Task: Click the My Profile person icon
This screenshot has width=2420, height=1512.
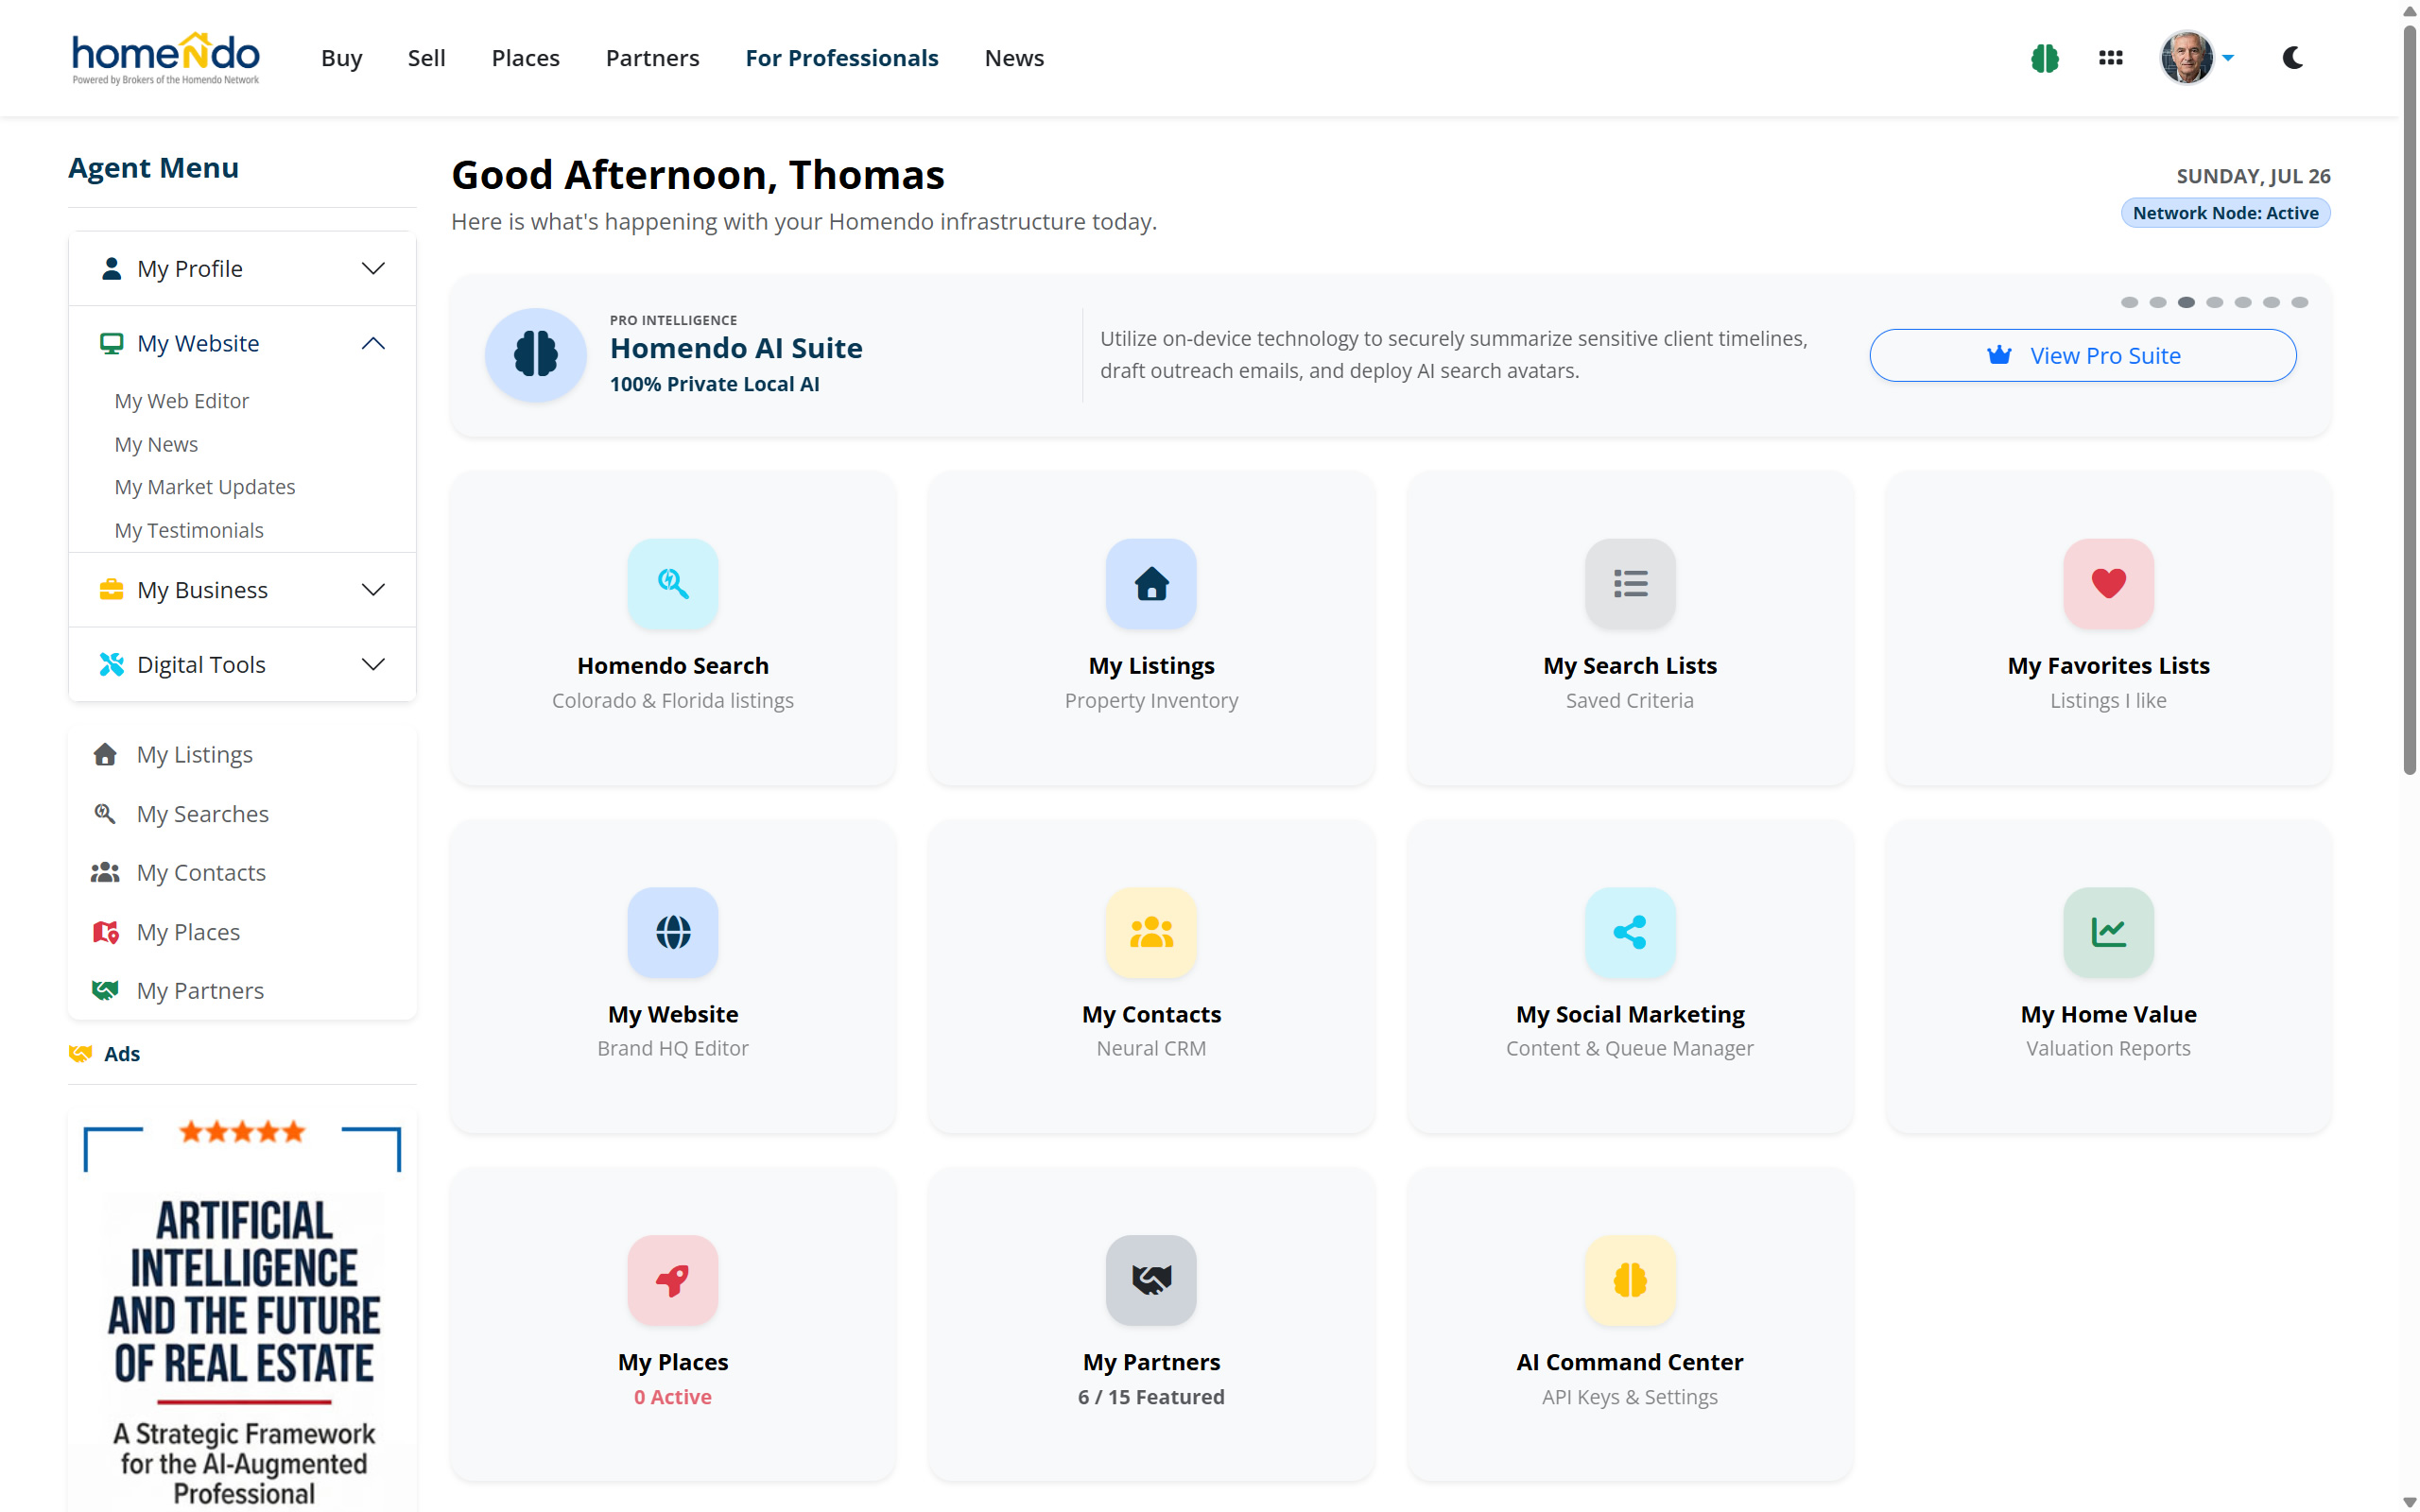Action: pyautogui.click(x=111, y=269)
